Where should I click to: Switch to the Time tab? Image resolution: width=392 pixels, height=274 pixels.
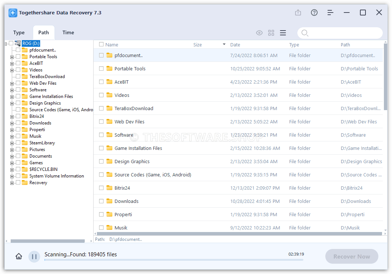tap(68, 32)
